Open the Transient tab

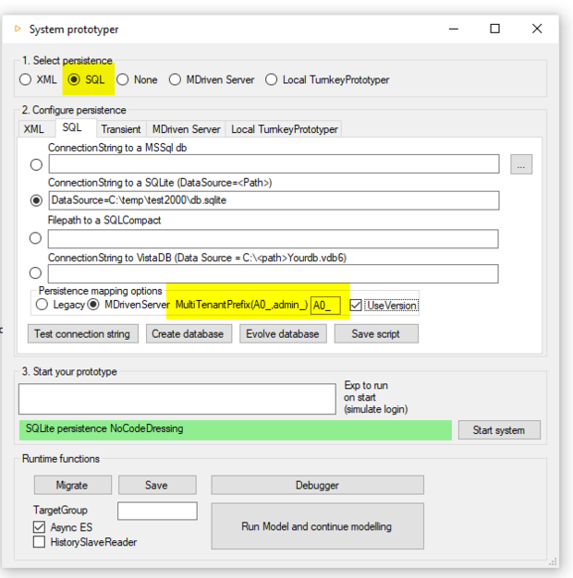click(x=121, y=129)
